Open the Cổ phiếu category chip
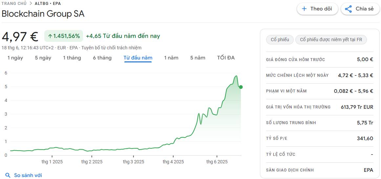 [x=280, y=40]
